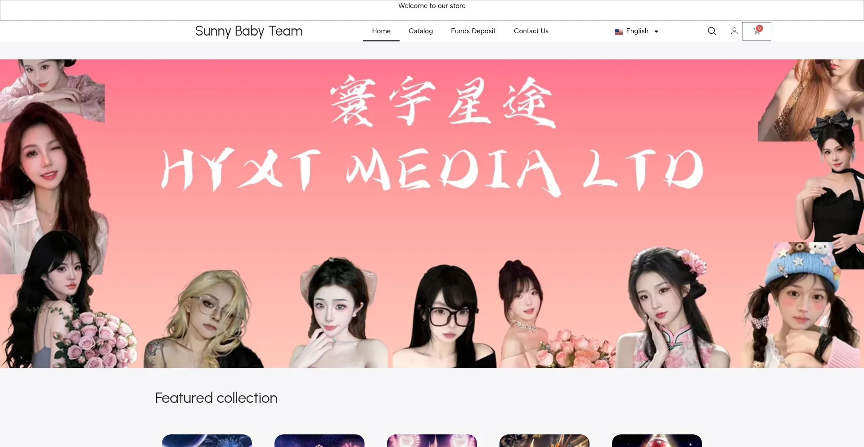Open the language selector chevron
864x447 pixels.
pos(656,32)
